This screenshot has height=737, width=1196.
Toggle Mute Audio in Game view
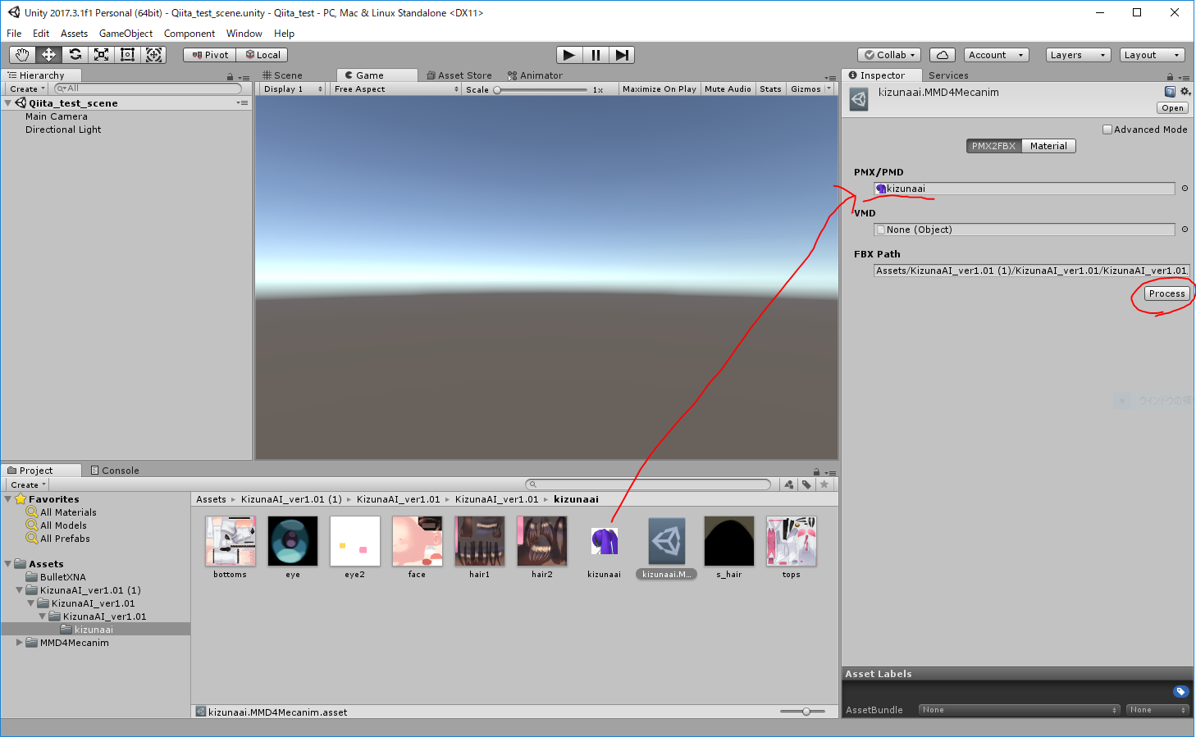pyautogui.click(x=727, y=89)
